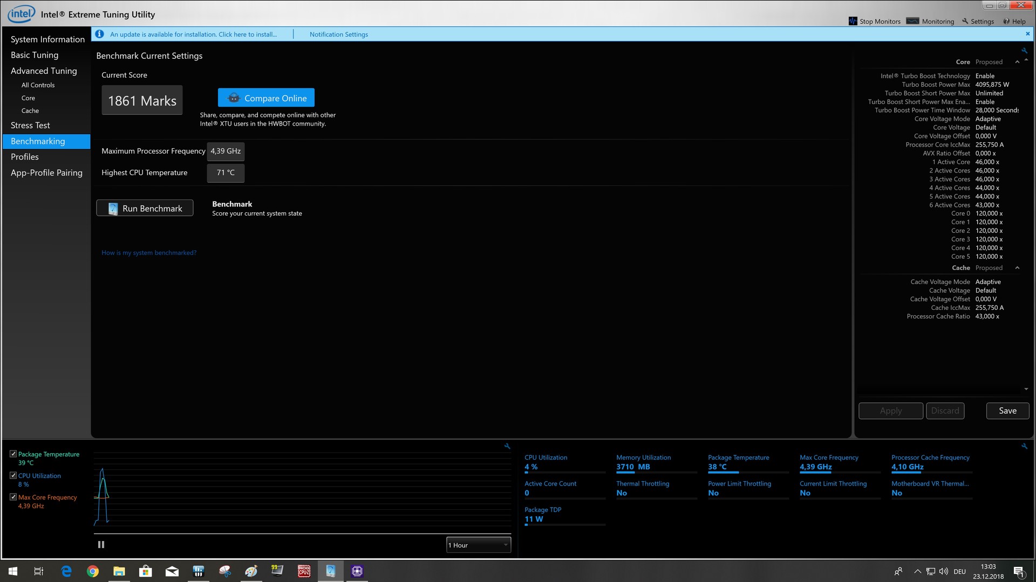Click the Run Benchmark button
The height and width of the screenshot is (582, 1036).
coord(145,208)
